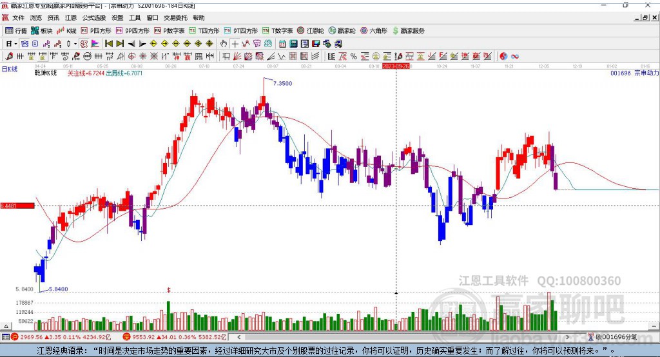Image resolution: width=660 pixels, height=357 pixels.
Task: Open the calendar date icon
Action: pyautogui.click(x=282, y=44)
